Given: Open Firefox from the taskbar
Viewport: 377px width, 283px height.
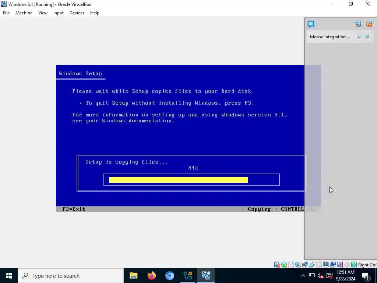Looking at the screenshot, I should 151,276.
